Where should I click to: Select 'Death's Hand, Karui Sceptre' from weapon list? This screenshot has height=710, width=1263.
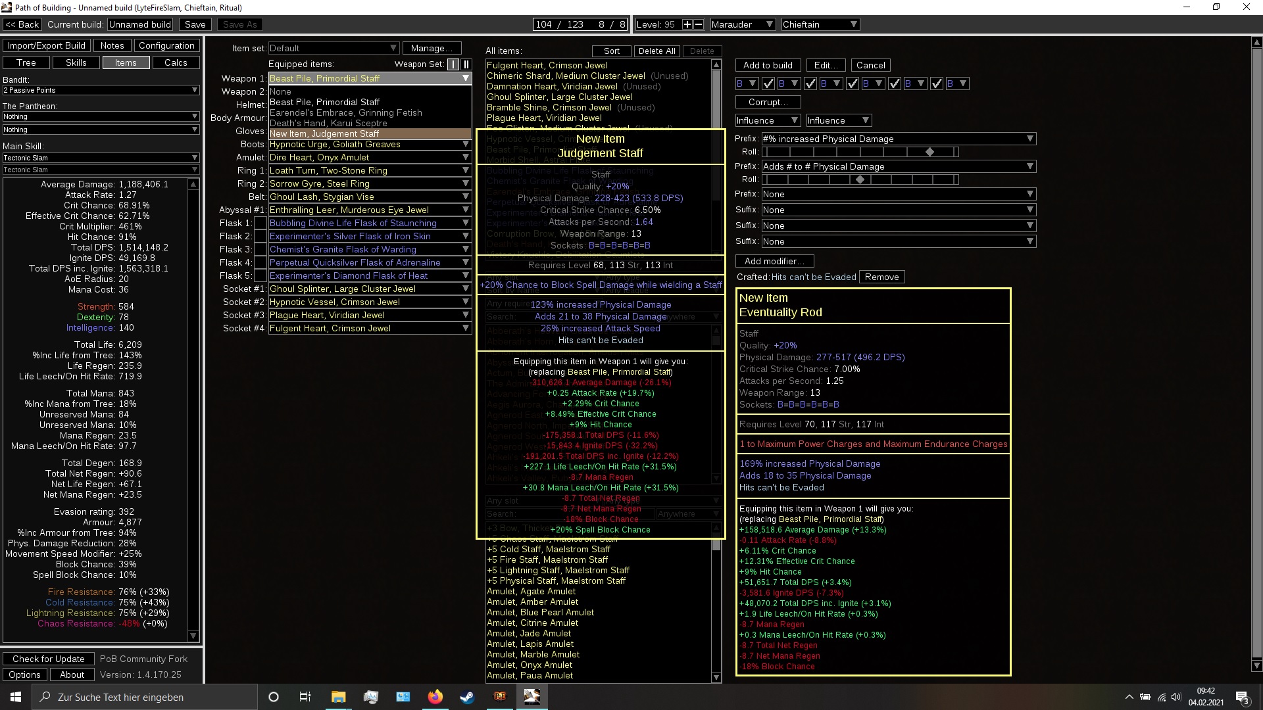pyautogui.click(x=370, y=123)
